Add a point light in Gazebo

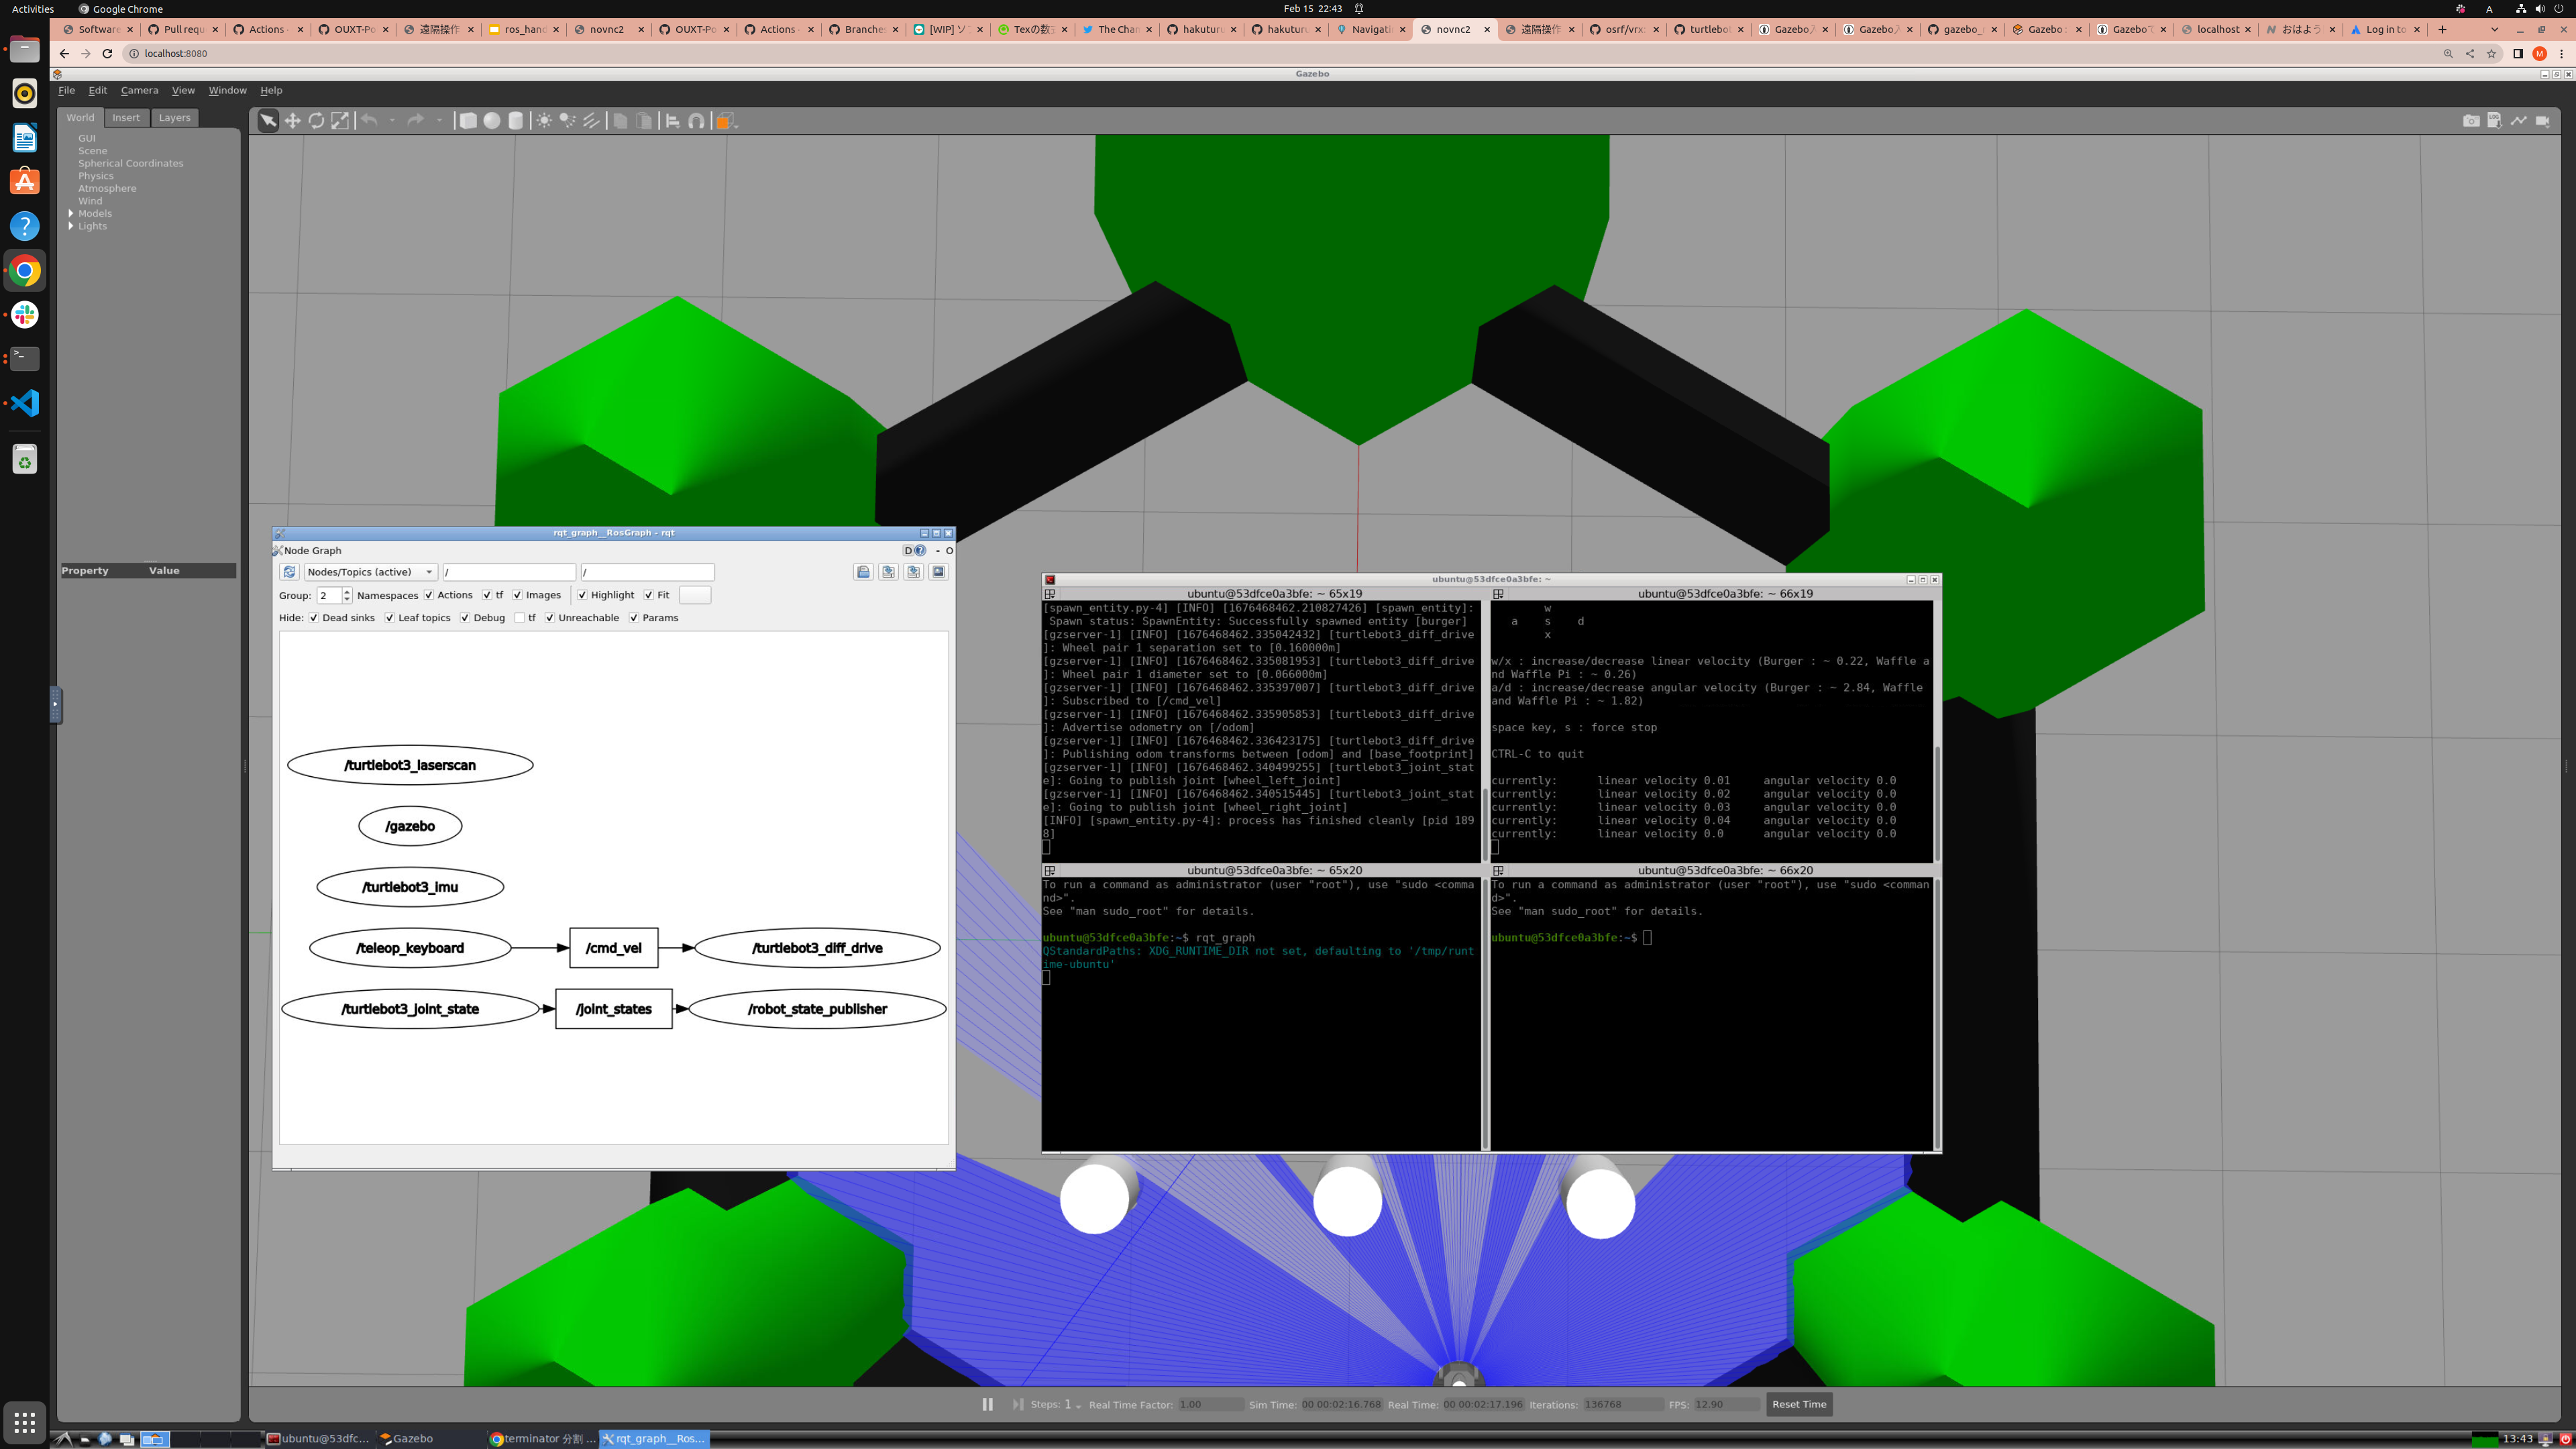[544, 121]
